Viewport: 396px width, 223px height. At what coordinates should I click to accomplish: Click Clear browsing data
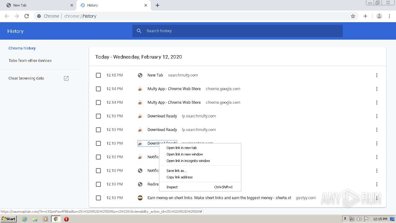click(26, 78)
